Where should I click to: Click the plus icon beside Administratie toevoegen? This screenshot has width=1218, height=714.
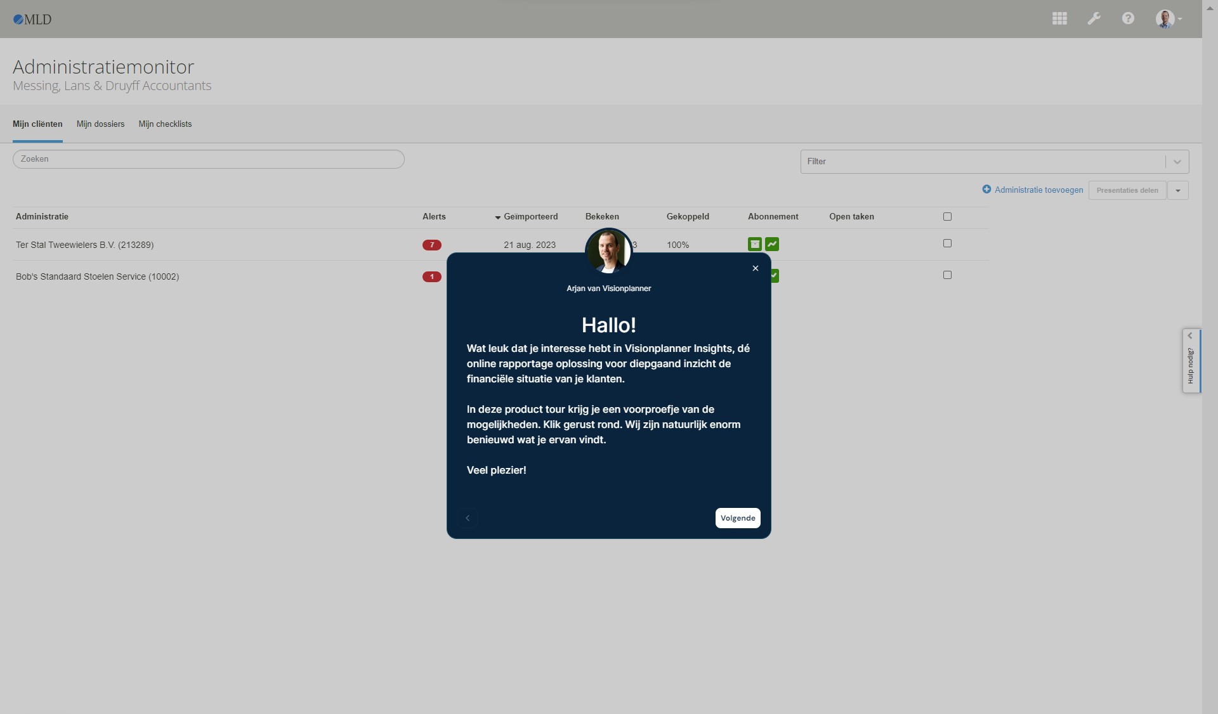(x=986, y=190)
